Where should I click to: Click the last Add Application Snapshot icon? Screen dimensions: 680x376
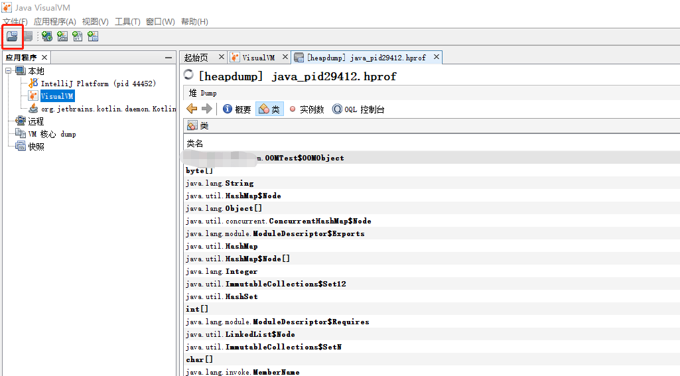93,36
